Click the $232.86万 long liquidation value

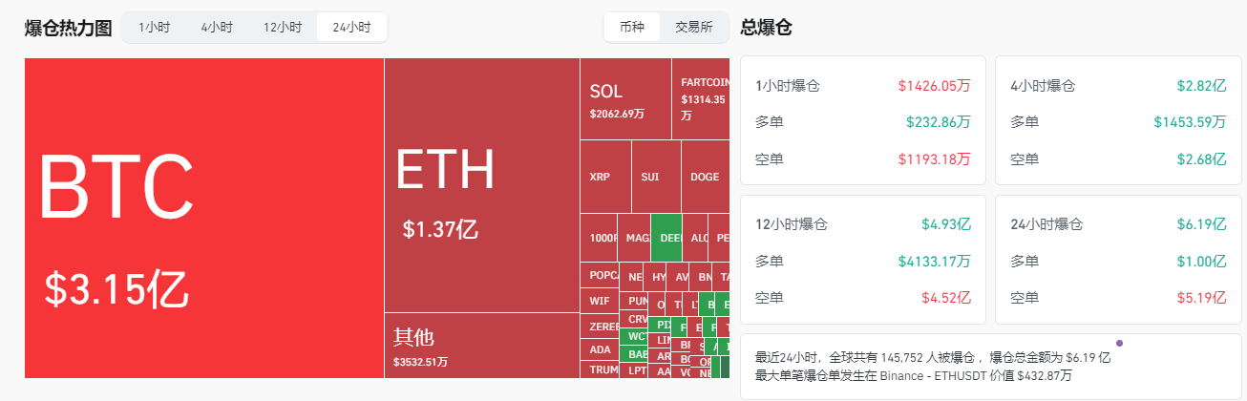pyautogui.click(x=939, y=122)
